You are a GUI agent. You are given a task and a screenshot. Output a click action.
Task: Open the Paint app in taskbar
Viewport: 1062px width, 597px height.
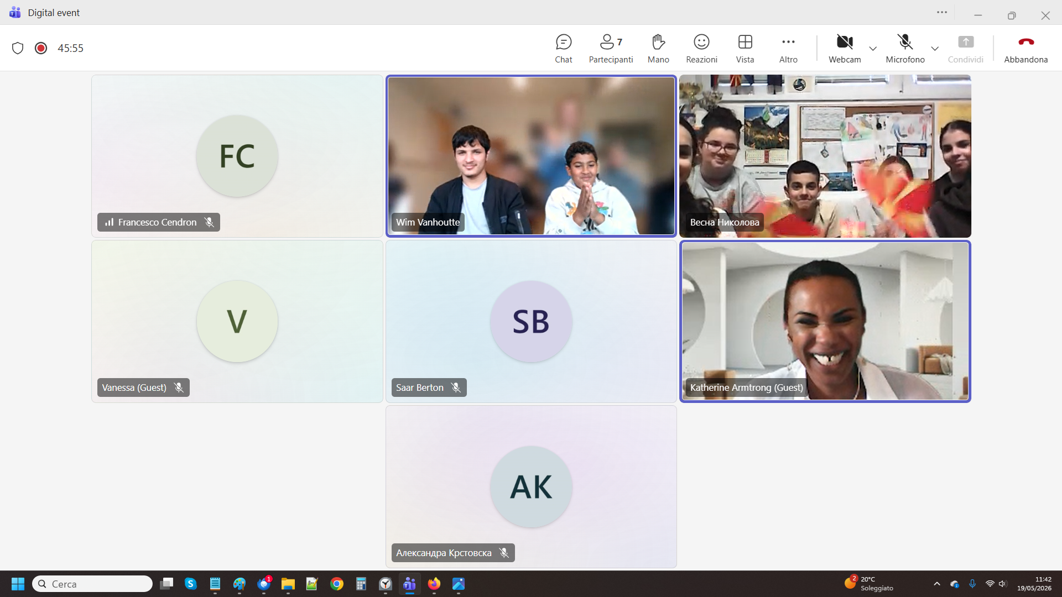tap(240, 584)
